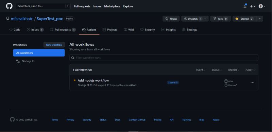Viewport: 272px width, 132px height.
Task: Focus the 'Search or jump to' field
Action: [43, 6]
